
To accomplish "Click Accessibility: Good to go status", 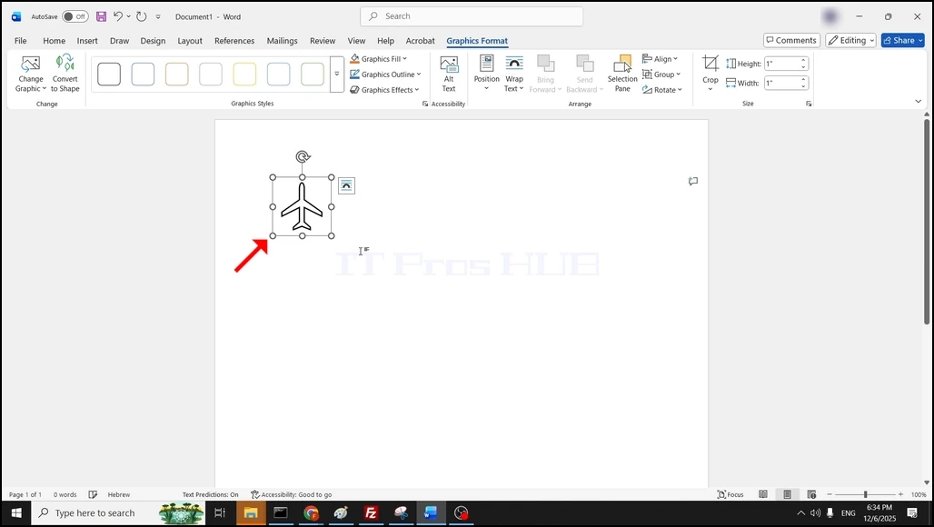I will [292, 494].
